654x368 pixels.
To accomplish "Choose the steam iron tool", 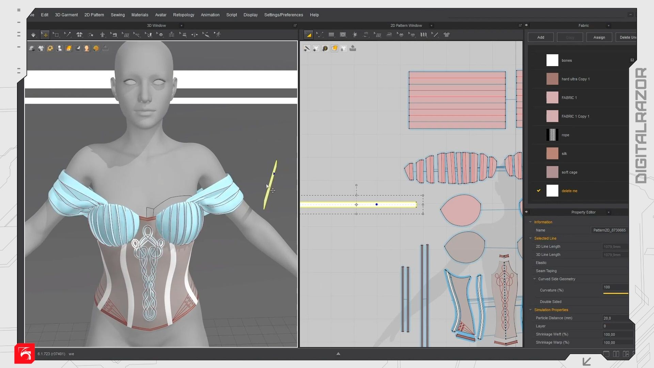I will click(389, 35).
